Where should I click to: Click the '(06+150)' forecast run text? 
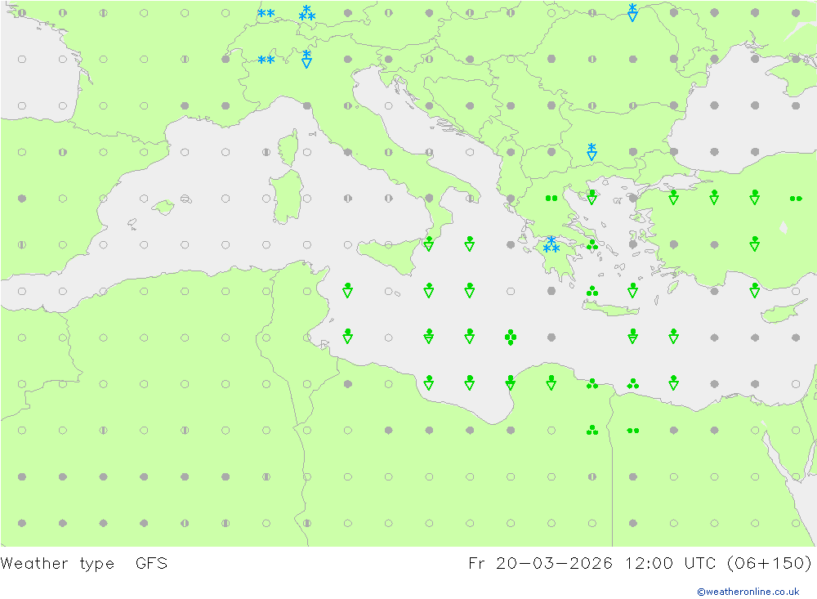770,564
